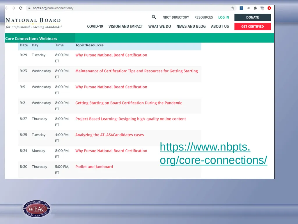Screen dimensions: 298x224
Task: Open the extensions puzzle-piece icon
Action: 255,8
